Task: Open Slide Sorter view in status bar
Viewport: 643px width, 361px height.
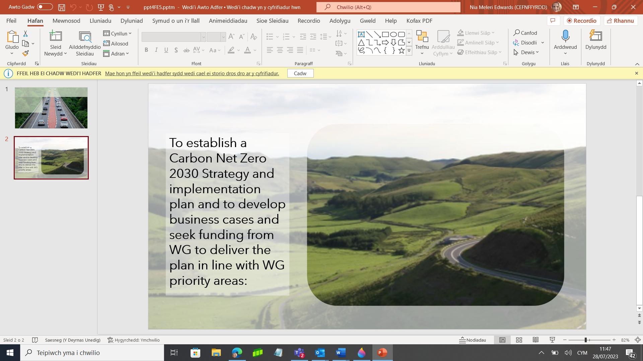Action: point(519,340)
